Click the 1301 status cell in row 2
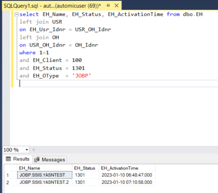This screenshot has width=218, height=193. coord(86,182)
